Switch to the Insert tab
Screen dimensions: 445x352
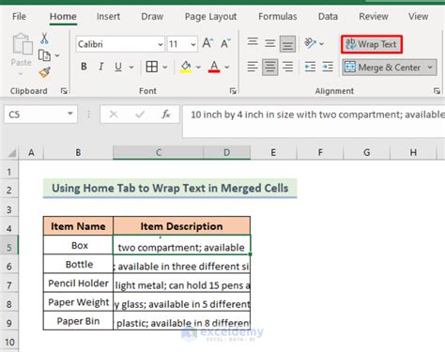click(x=108, y=16)
